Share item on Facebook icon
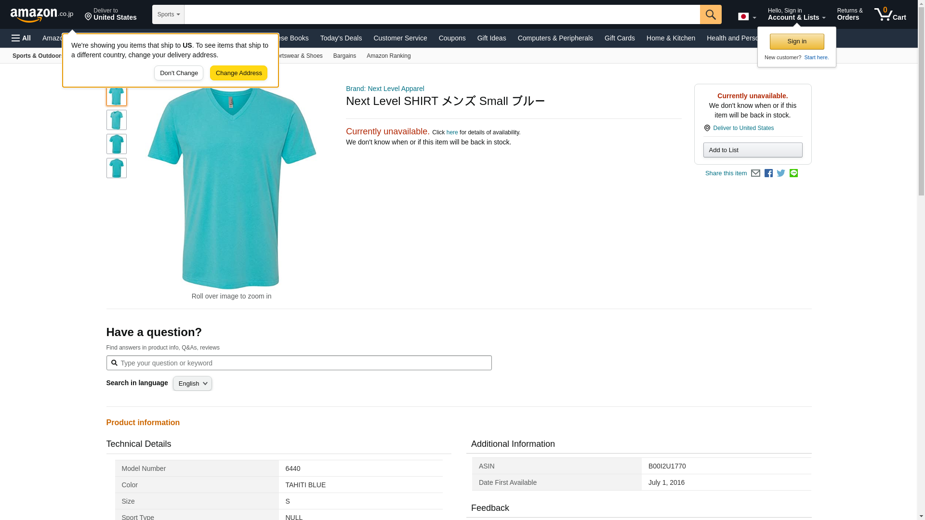Viewport: 925px width, 520px height. (x=768, y=173)
